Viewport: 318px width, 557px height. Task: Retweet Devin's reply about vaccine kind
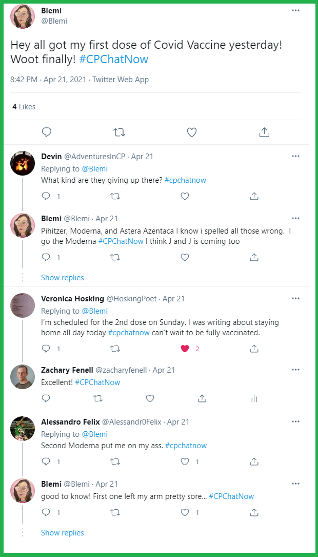(x=115, y=196)
